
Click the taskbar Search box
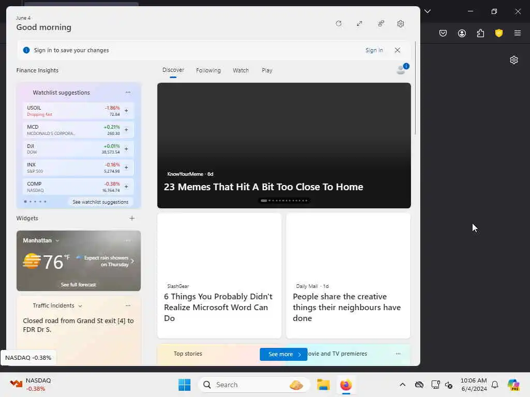254,385
